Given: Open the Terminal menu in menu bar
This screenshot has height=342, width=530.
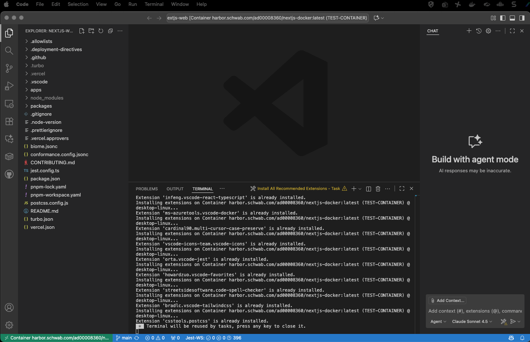Looking at the screenshot, I should (x=154, y=4).
